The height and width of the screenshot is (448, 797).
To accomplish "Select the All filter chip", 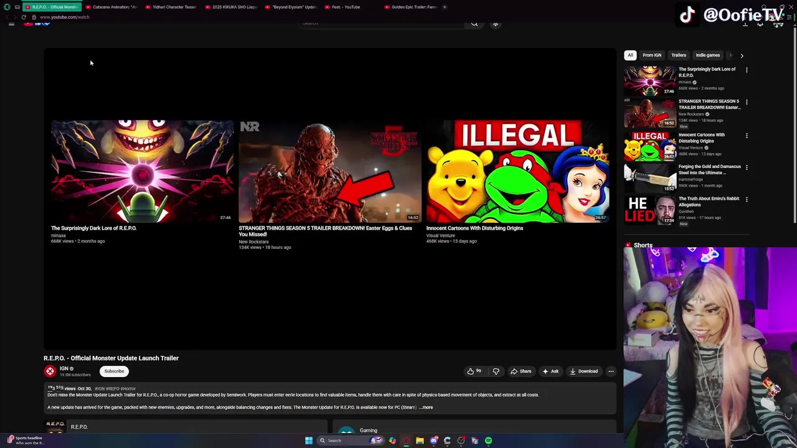I will pyautogui.click(x=630, y=55).
